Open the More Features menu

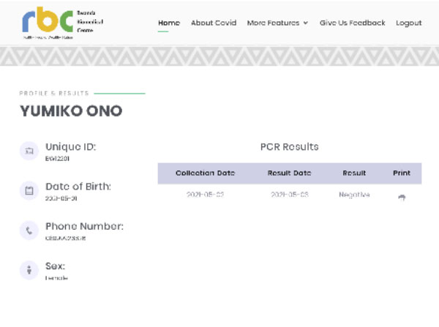point(277,23)
